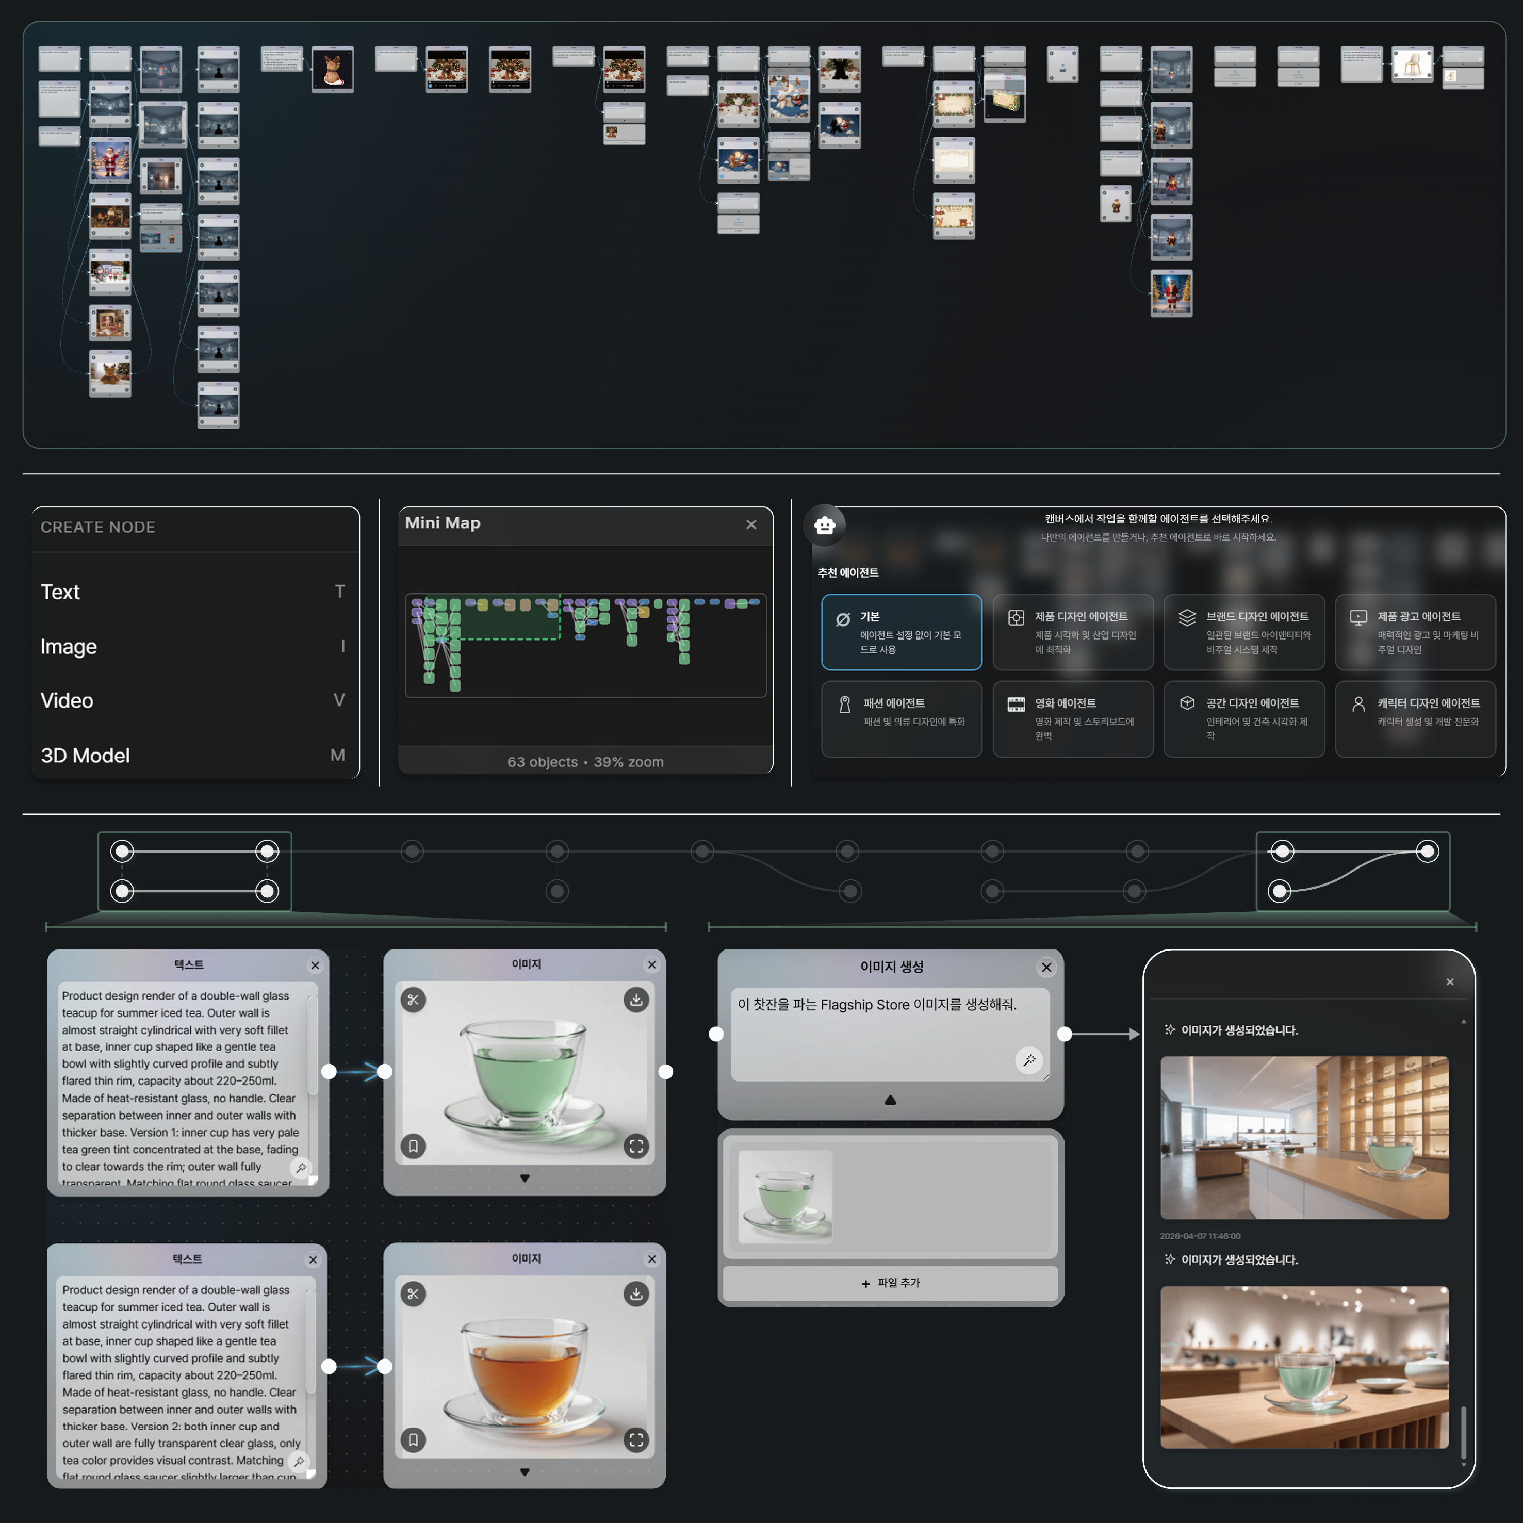The image size is (1523, 1523).
Task: Bookmark the green tea cup image
Action: pos(413,1145)
